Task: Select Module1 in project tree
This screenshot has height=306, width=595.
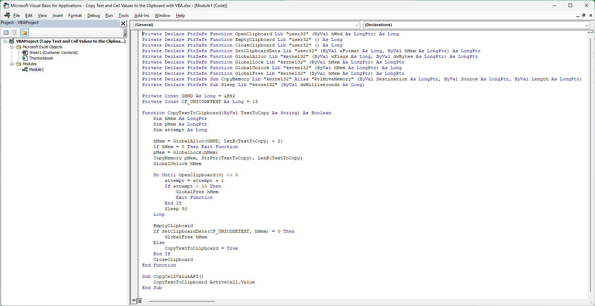Action: click(36, 69)
